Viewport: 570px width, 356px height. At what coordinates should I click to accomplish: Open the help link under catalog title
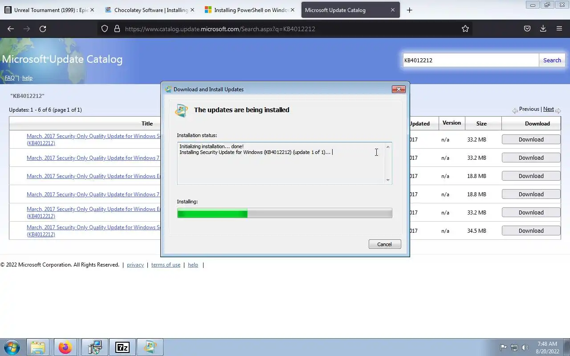coord(27,78)
